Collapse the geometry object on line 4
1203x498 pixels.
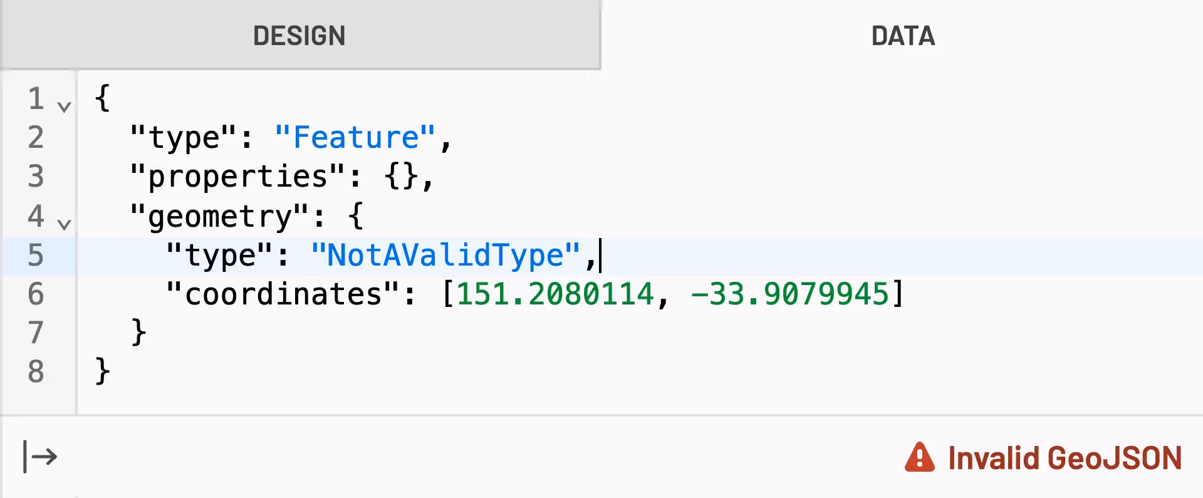[63, 224]
